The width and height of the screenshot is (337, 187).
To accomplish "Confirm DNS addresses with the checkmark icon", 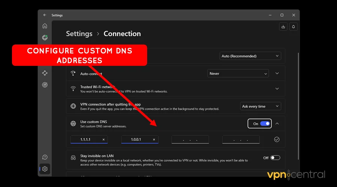I will pyautogui.click(x=277, y=140).
